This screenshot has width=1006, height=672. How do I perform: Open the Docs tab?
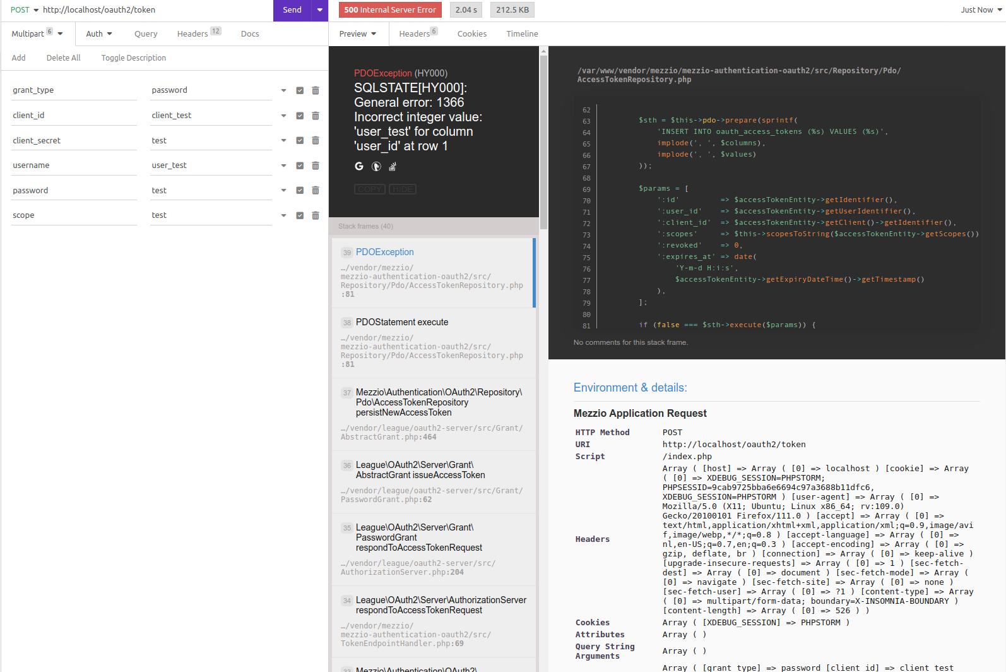click(x=250, y=33)
